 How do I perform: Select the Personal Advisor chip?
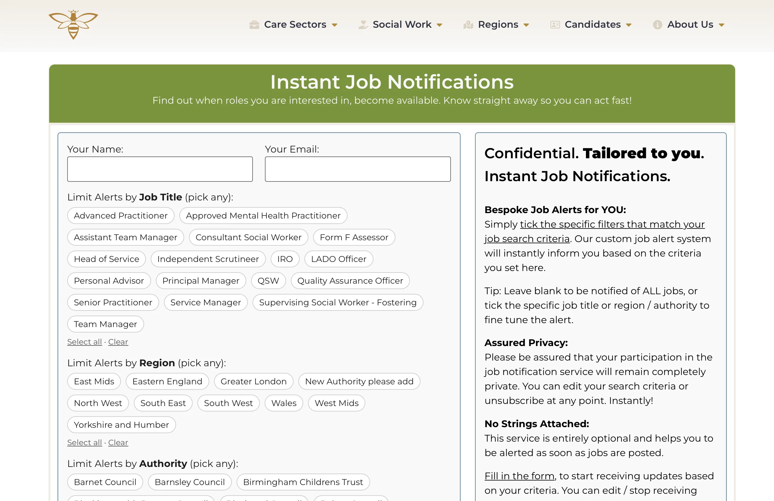tap(109, 281)
